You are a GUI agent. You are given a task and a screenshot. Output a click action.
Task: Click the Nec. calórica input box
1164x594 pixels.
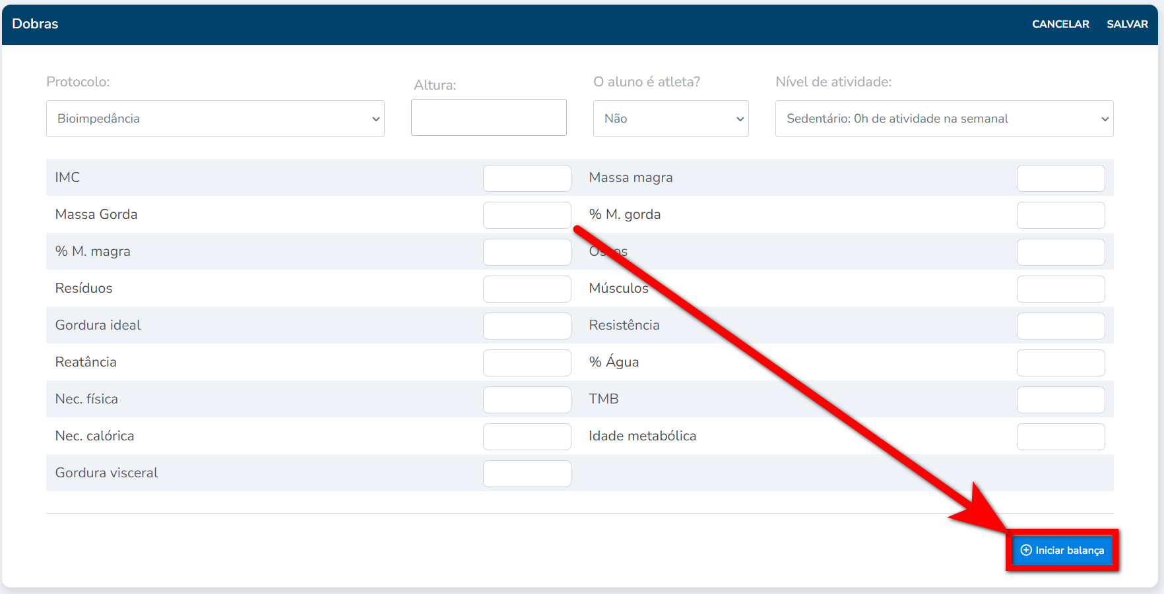[527, 436]
